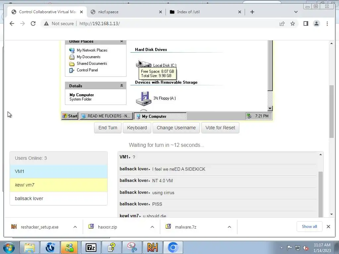The height and width of the screenshot is (254, 339).
Task: Show hidden system tray icons
Action: [281, 248]
